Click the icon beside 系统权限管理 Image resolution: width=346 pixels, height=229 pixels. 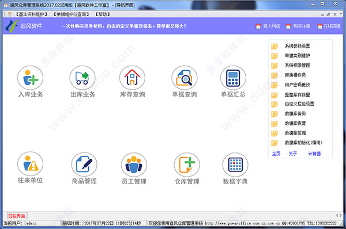pos(274,66)
